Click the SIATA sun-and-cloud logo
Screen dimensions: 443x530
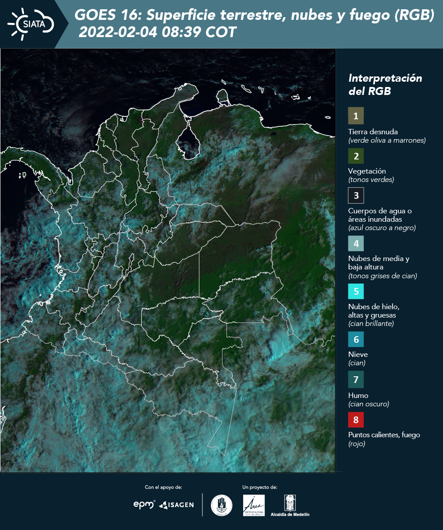pos(31,24)
